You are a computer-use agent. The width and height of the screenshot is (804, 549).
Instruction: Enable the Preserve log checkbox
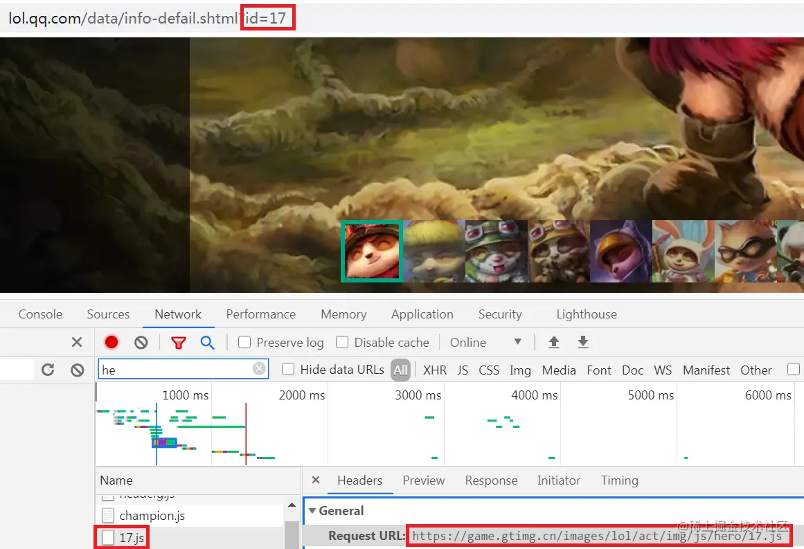click(x=244, y=342)
